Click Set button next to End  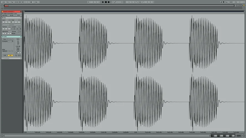tap(20, 20)
